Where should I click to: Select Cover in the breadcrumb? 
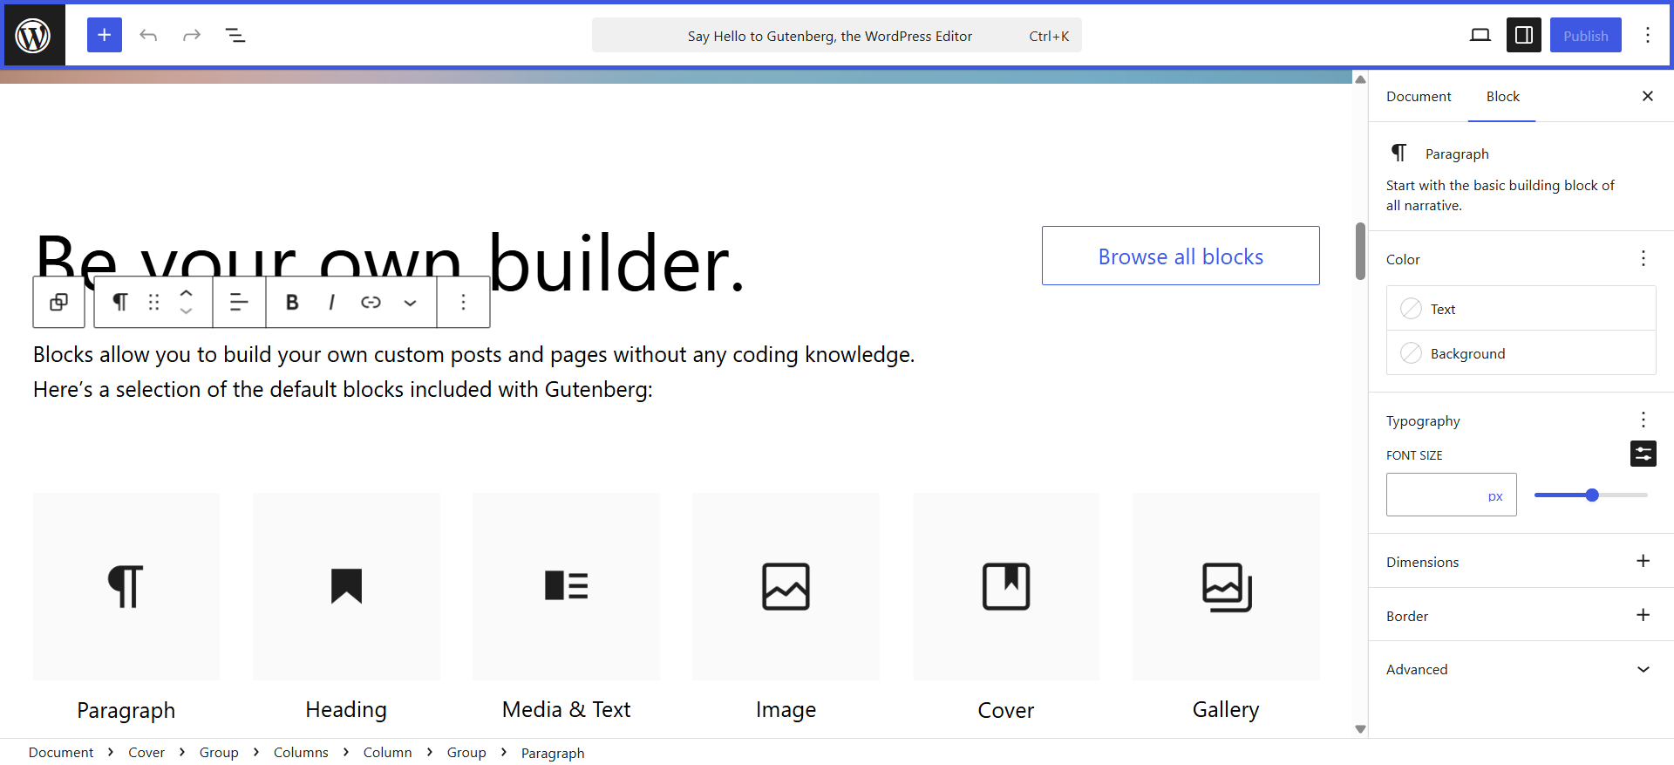click(146, 752)
